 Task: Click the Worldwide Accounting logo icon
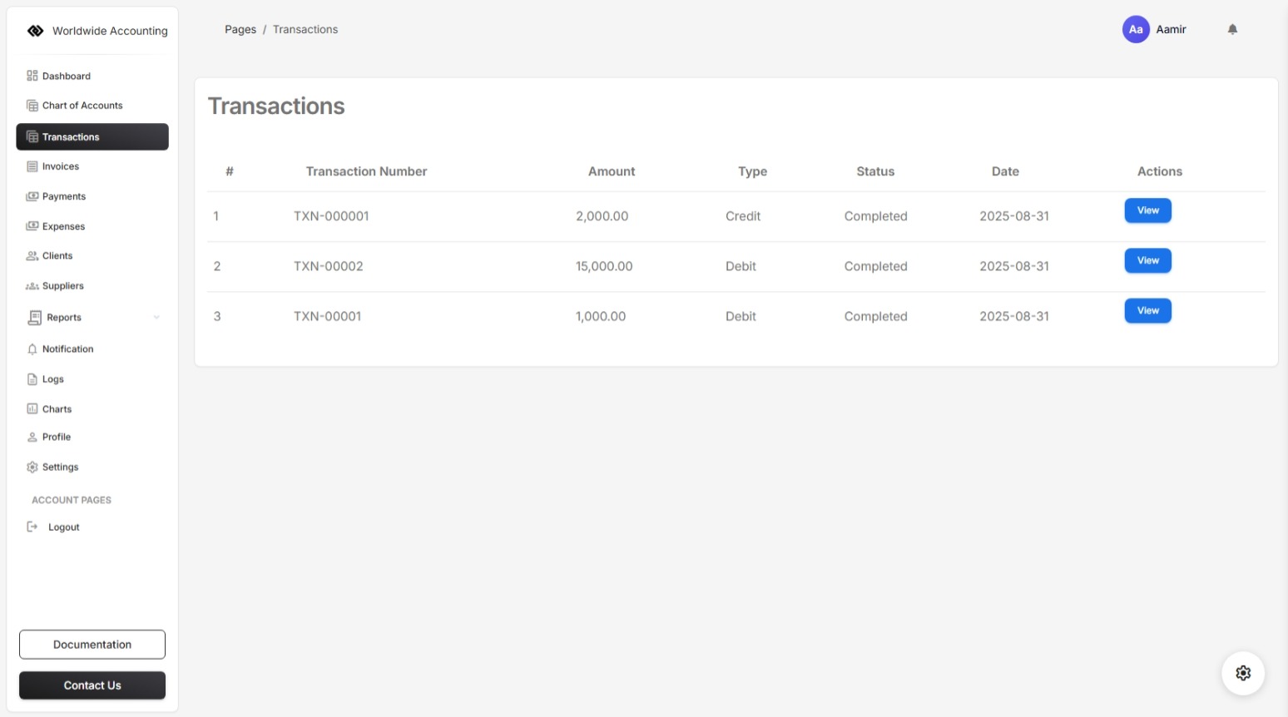[x=35, y=31]
